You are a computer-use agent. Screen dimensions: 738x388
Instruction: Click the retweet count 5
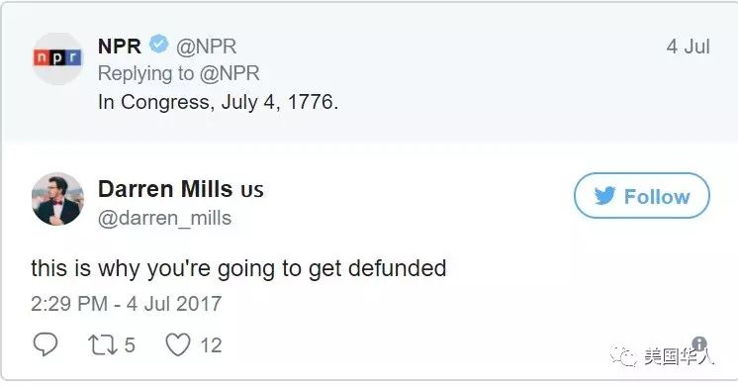click(x=130, y=345)
